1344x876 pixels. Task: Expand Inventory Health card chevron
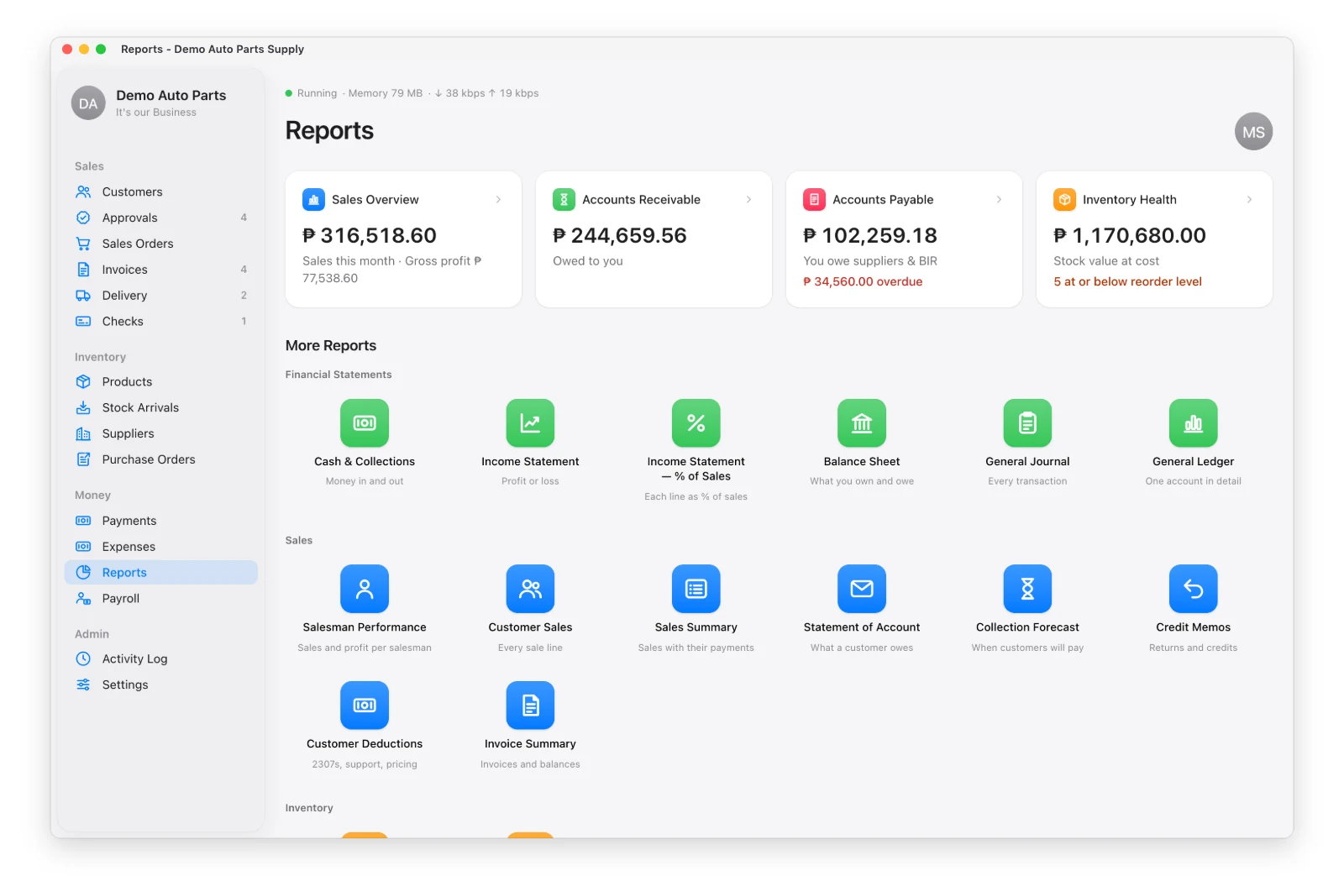tap(1249, 200)
